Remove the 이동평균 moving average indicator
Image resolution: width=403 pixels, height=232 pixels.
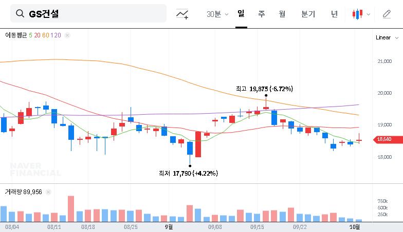[67, 35]
